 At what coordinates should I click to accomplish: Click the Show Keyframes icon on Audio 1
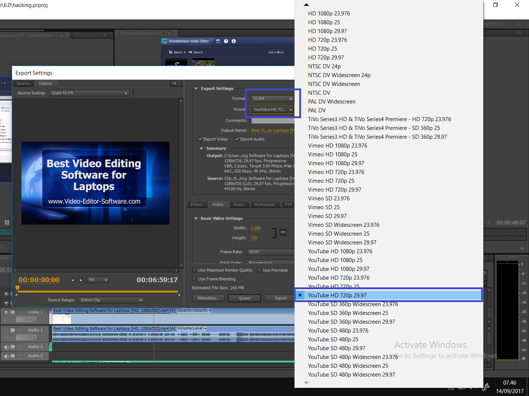tap(12, 337)
